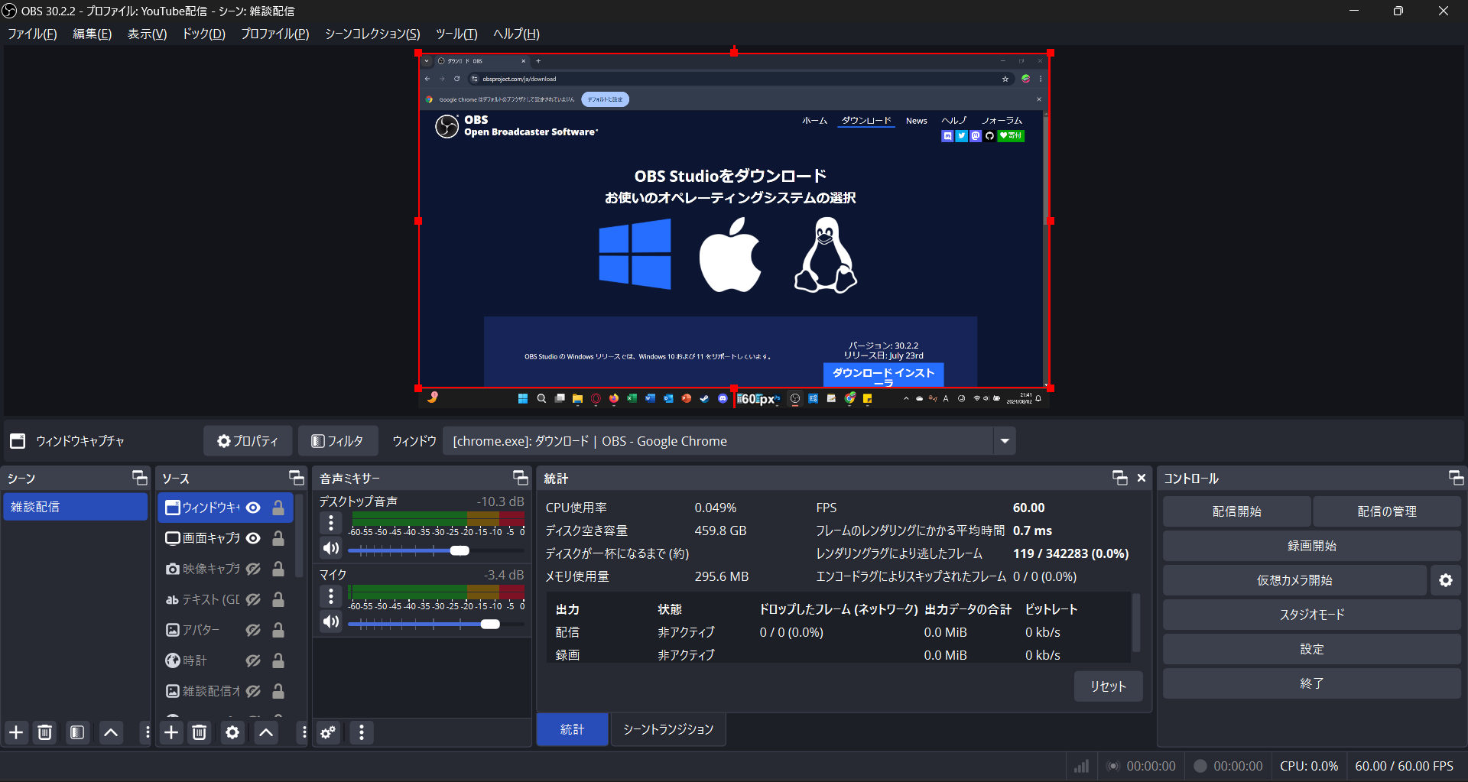Open the 表示 menu
This screenshot has height=782, width=1468.
[147, 34]
